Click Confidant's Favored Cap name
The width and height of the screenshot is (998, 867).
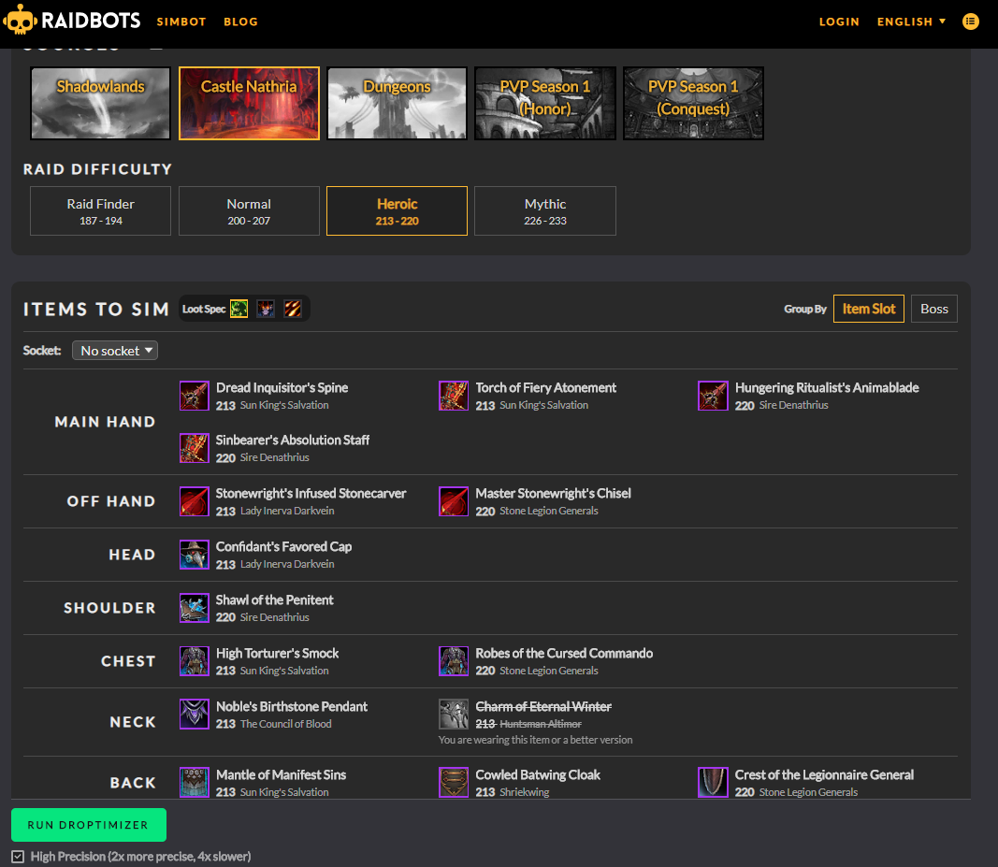click(283, 547)
